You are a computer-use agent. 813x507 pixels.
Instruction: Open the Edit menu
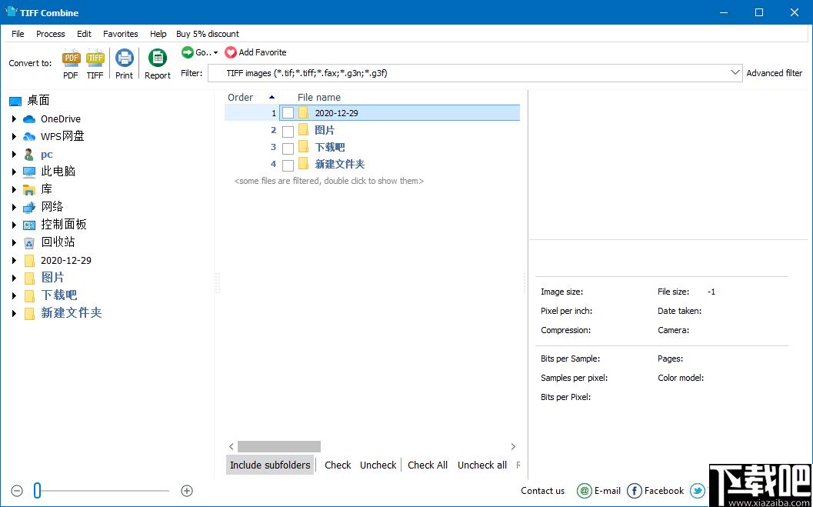click(x=84, y=34)
